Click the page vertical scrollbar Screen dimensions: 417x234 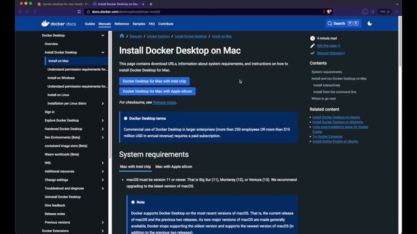[400, 41]
